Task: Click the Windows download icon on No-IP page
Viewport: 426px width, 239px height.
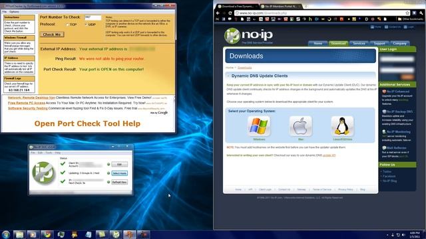Action: (x=259, y=126)
